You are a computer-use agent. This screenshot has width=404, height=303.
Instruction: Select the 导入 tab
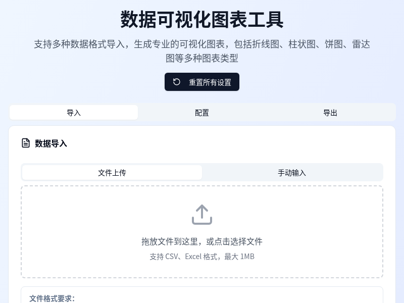[74, 113]
